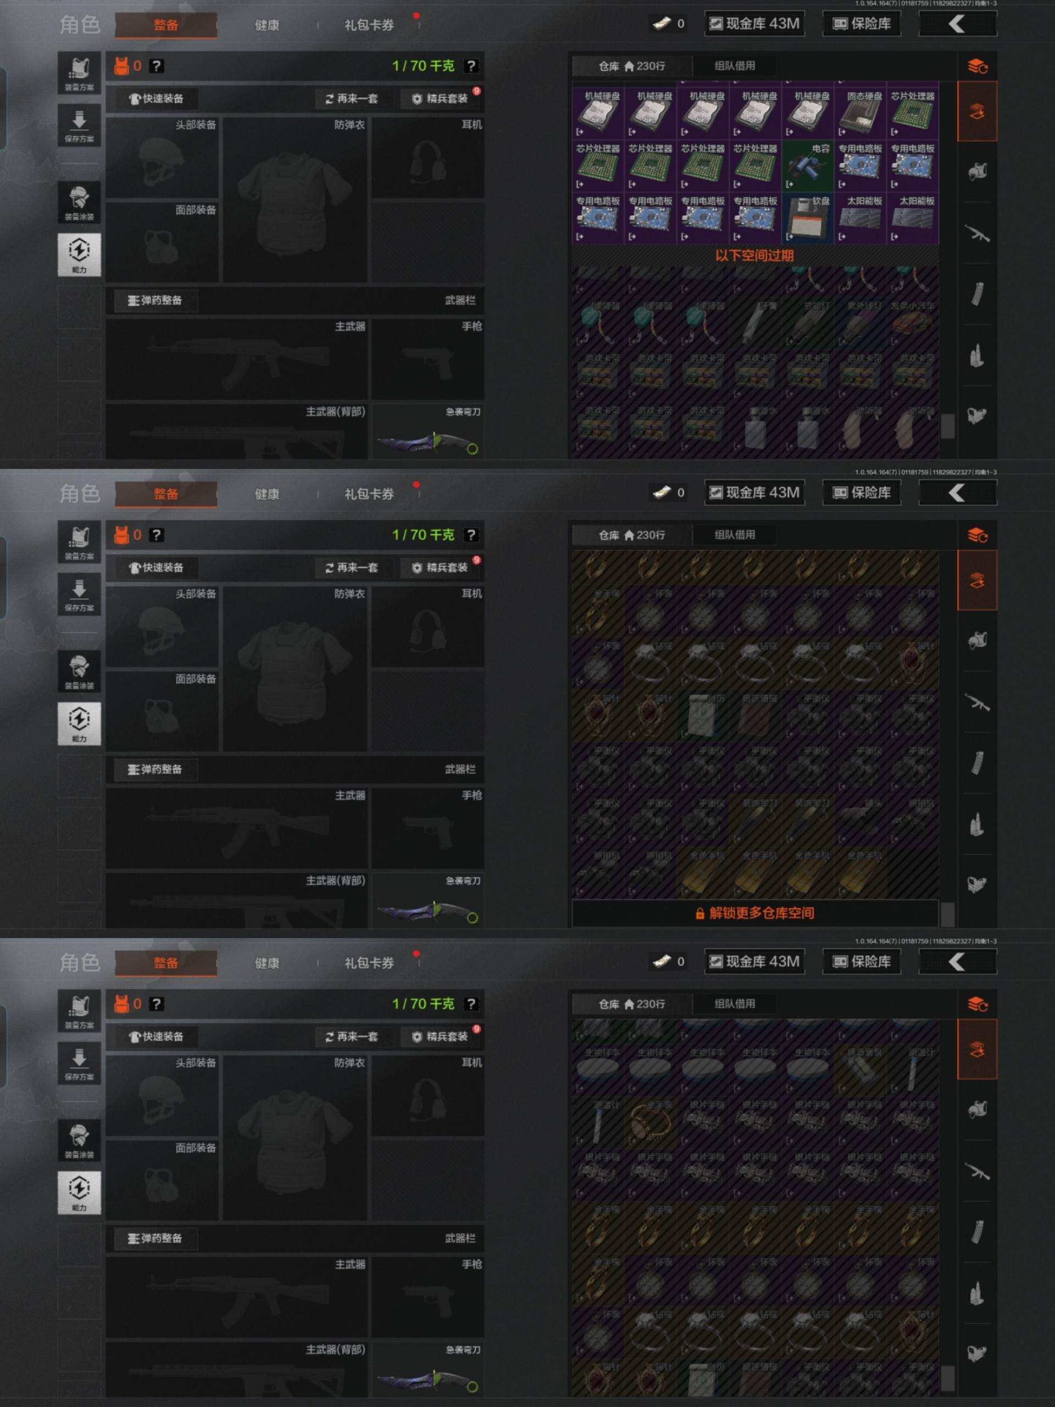Select the bullet ammo filter in bottom screenshot
The image size is (1055, 1407).
tap(977, 1293)
